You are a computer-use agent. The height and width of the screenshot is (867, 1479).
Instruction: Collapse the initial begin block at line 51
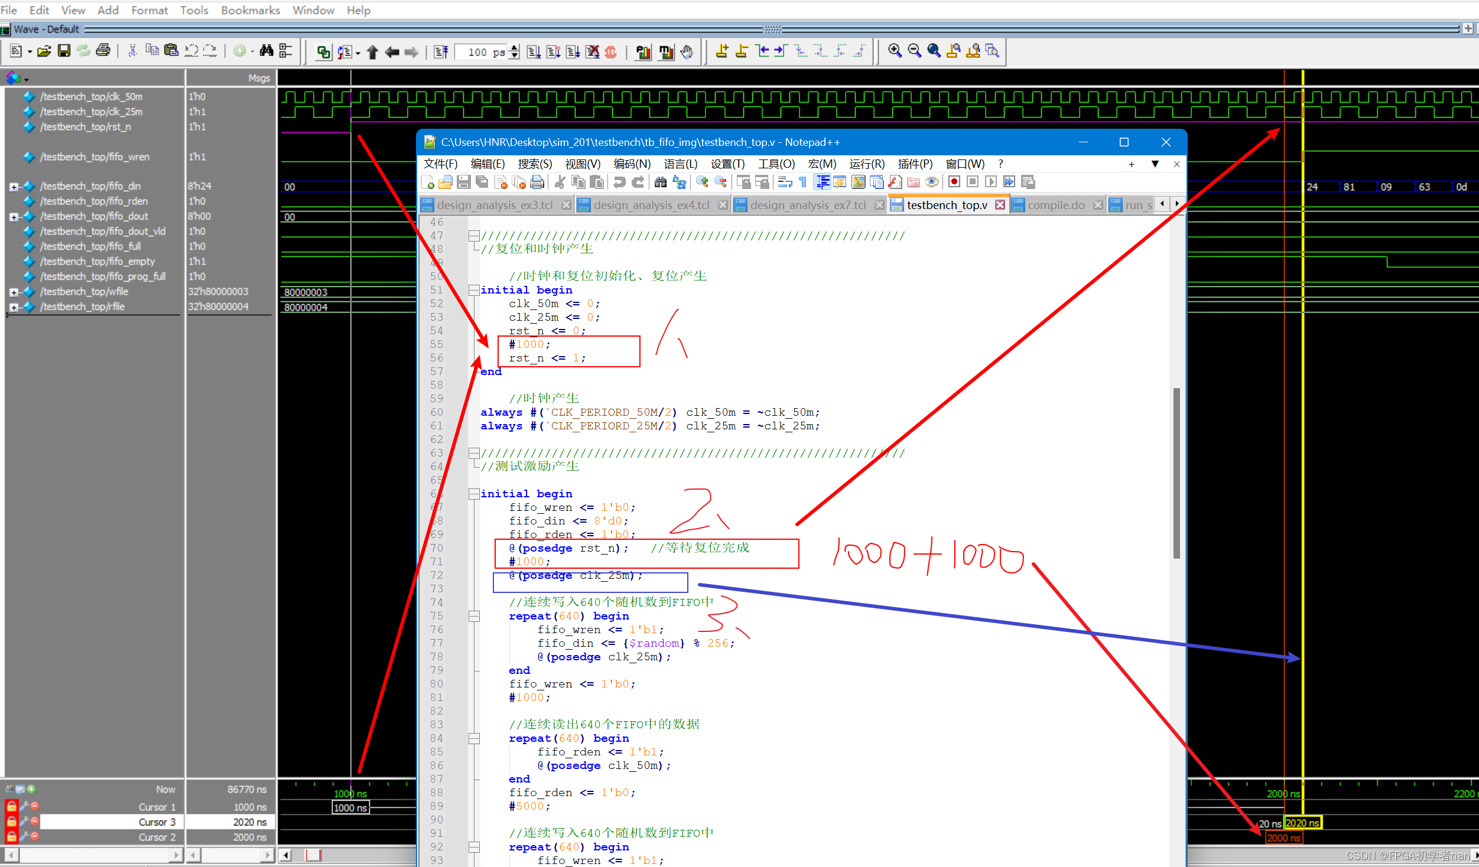(x=474, y=290)
